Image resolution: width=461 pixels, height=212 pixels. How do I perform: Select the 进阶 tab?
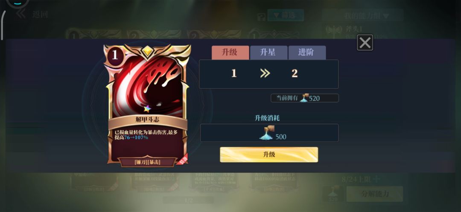pyautogui.click(x=307, y=52)
